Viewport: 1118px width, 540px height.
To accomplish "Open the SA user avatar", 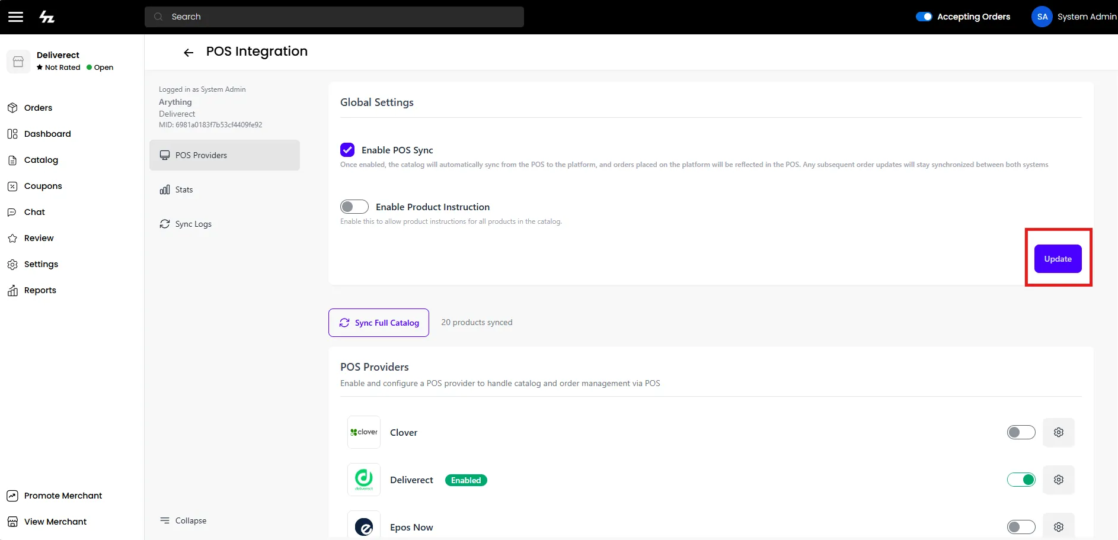I will (1042, 17).
